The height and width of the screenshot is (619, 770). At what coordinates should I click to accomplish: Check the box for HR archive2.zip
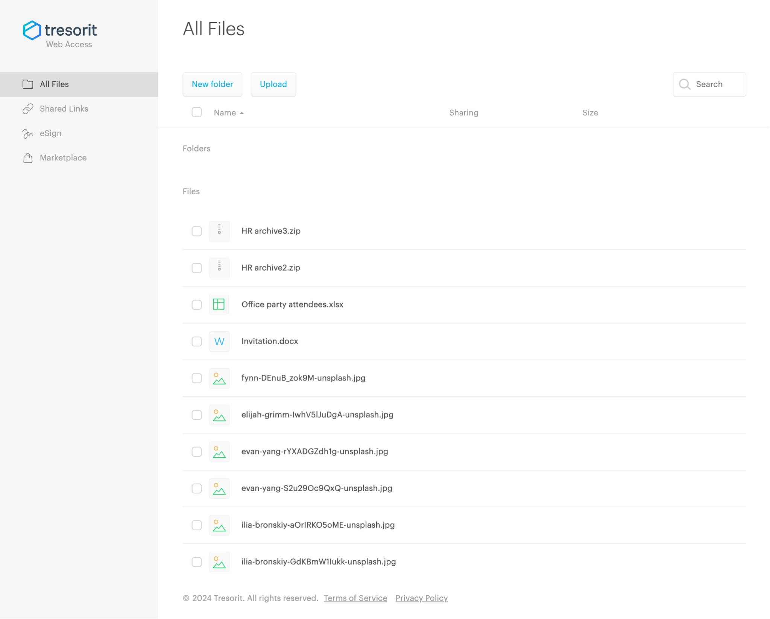click(x=197, y=268)
